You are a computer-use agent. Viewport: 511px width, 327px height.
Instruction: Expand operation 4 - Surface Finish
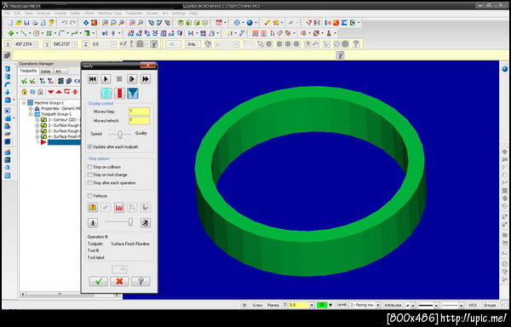tap(37, 136)
